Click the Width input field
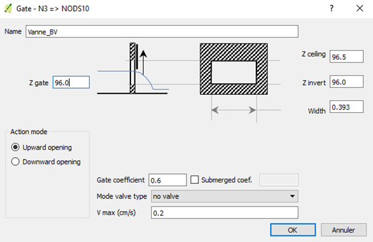This screenshot has width=373, height=242. pos(347,107)
